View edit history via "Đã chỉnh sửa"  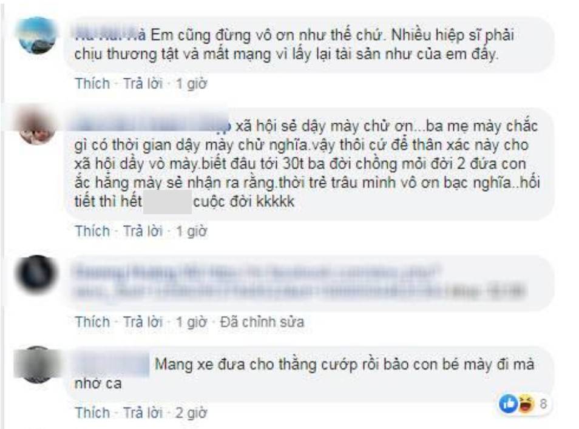pyautogui.click(x=262, y=322)
